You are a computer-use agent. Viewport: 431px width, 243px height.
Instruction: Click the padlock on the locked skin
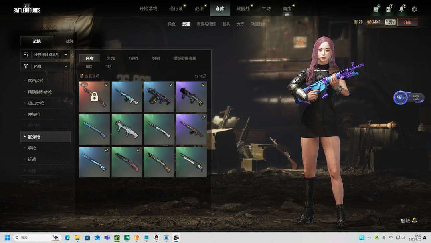[94, 97]
